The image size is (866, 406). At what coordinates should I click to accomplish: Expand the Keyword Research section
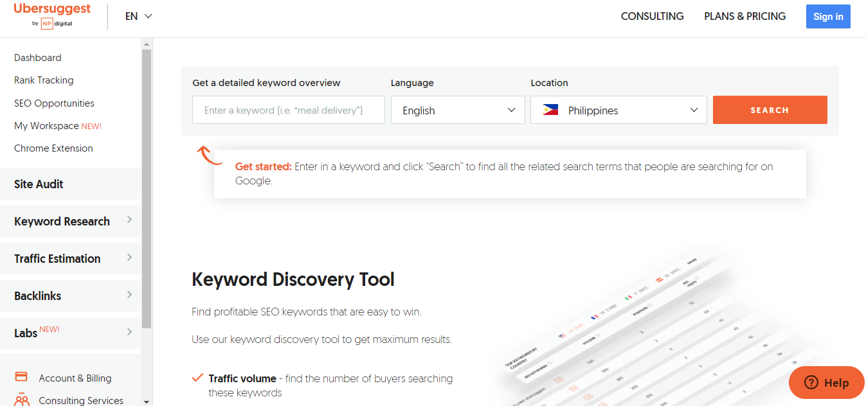[70, 221]
